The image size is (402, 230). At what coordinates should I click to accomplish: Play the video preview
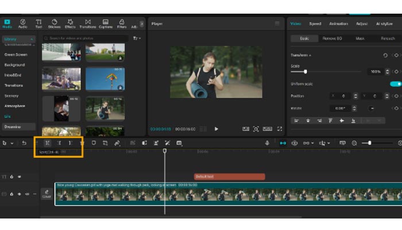(217, 129)
